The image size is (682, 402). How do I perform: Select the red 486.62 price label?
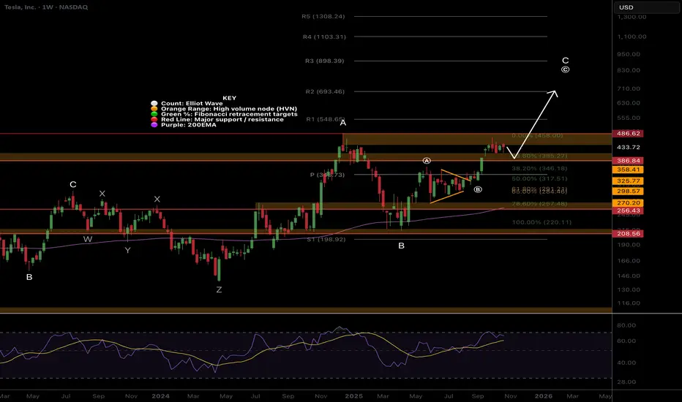pyautogui.click(x=628, y=134)
